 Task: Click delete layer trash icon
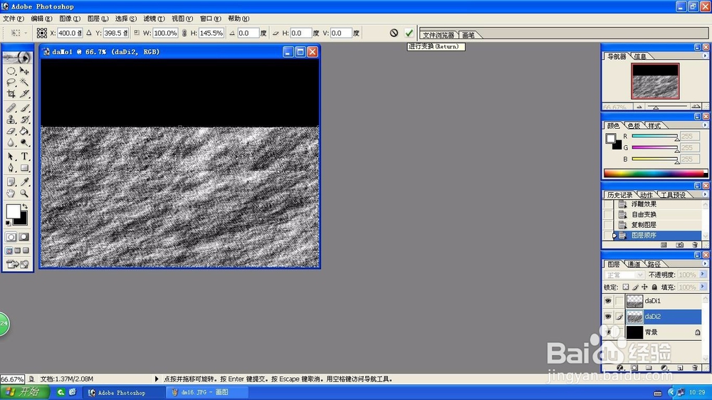pyautogui.click(x=695, y=368)
